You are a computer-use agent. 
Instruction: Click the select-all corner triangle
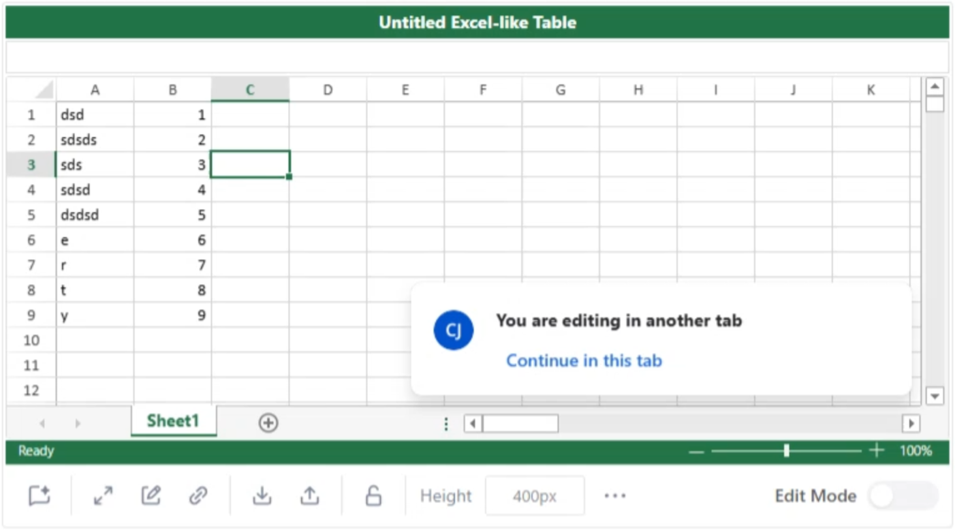(44, 89)
